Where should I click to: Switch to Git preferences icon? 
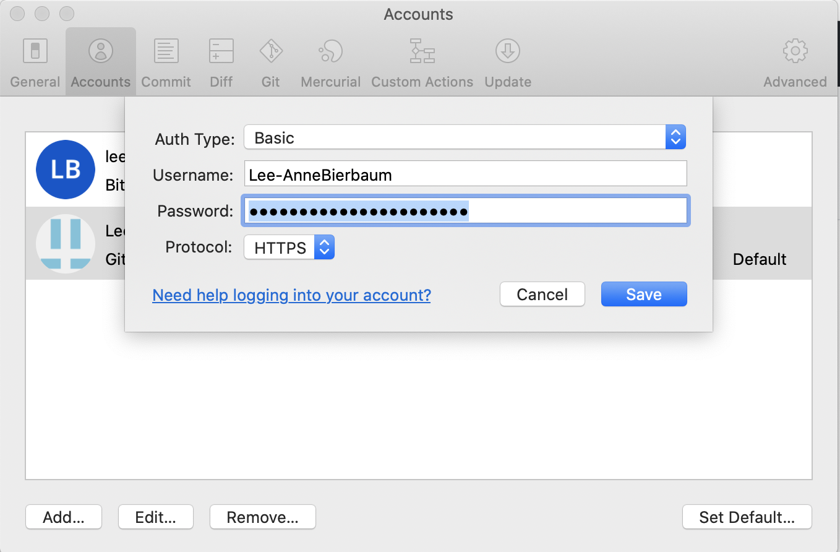pyautogui.click(x=271, y=51)
